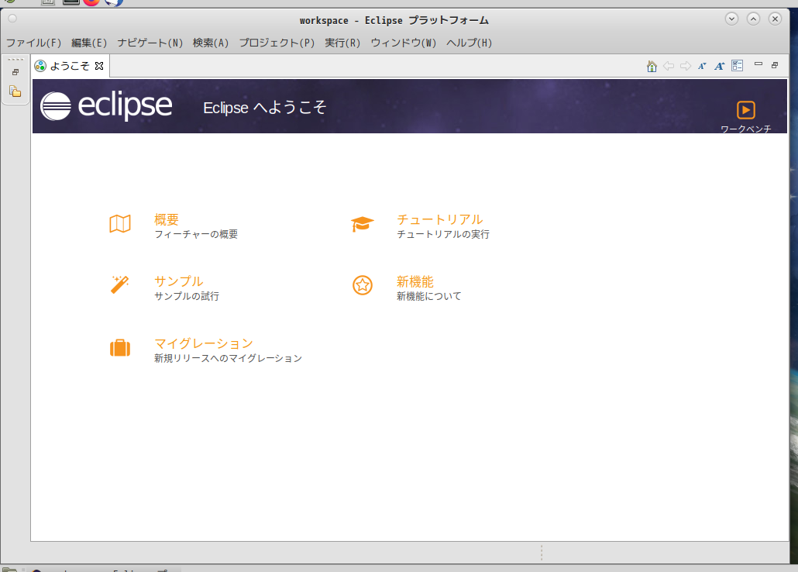Minimize the Welcome view panel
Viewport: 798px width, 572px height.
coord(758,64)
